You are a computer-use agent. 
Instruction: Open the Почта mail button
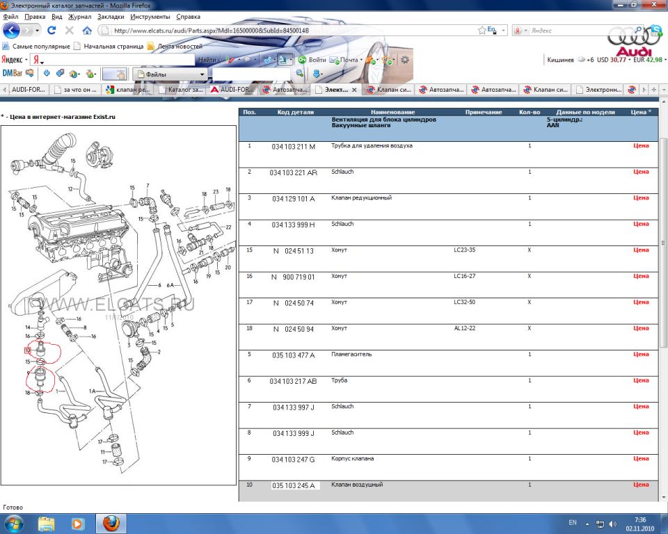346,60
